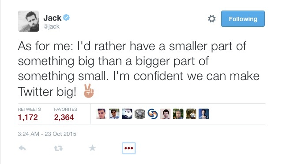282x164 pixels.
Task: Open the silver star badge avatar
Action: [140, 114]
